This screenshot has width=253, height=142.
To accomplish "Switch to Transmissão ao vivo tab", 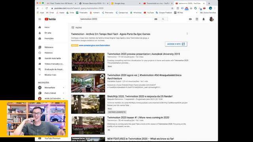I will click(x=158, y=4).
